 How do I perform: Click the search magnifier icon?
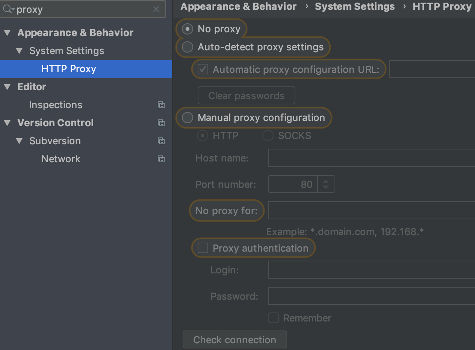click(8, 9)
